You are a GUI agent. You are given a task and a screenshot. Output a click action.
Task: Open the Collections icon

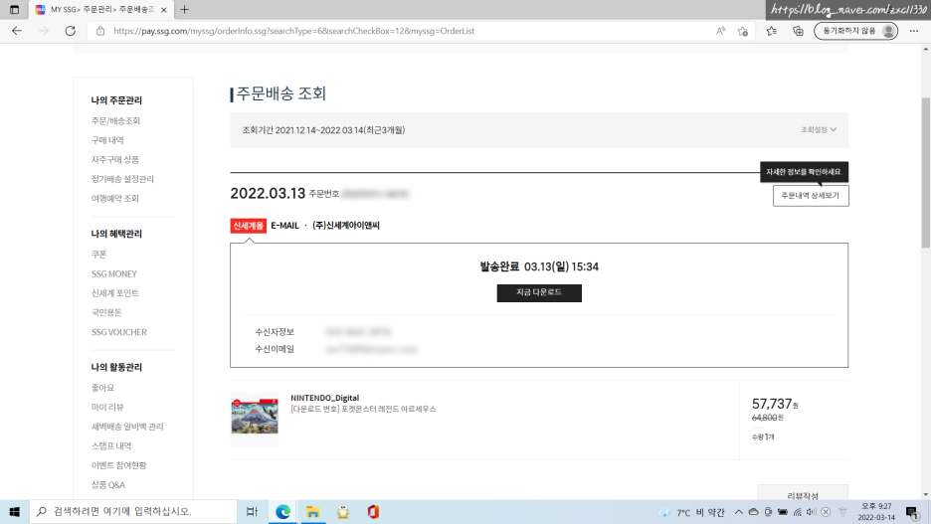(x=798, y=31)
